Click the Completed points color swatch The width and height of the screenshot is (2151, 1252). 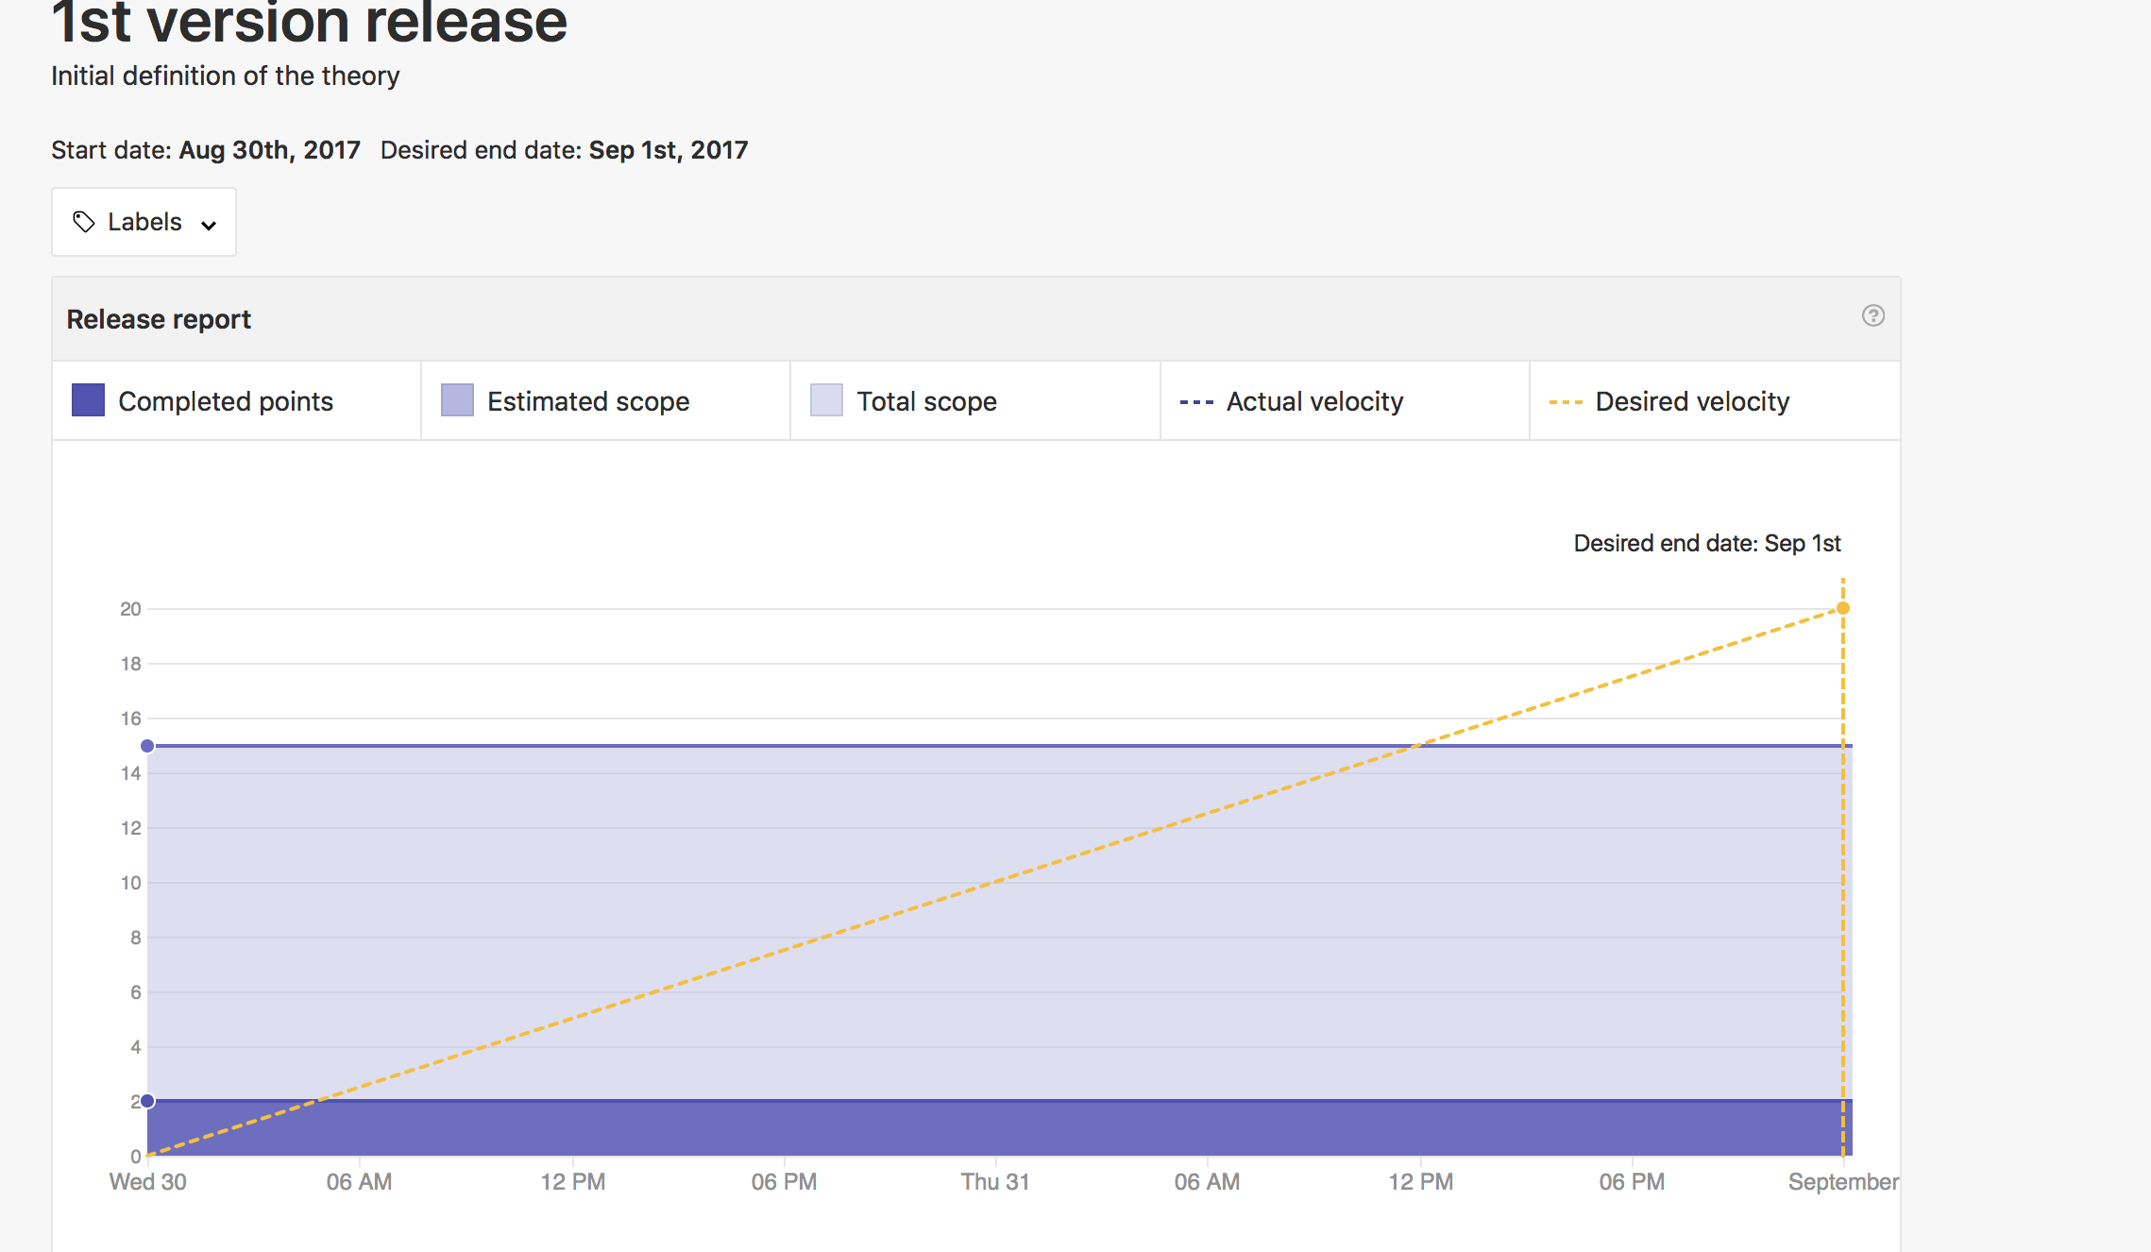click(x=88, y=400)
